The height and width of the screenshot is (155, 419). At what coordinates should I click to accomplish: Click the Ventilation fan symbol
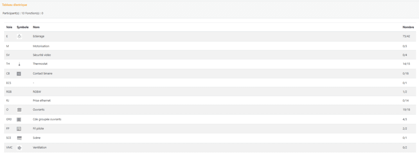point(19,148)
